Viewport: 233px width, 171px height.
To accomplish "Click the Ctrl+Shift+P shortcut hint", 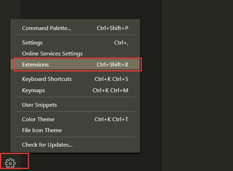I will pos(112,28).
